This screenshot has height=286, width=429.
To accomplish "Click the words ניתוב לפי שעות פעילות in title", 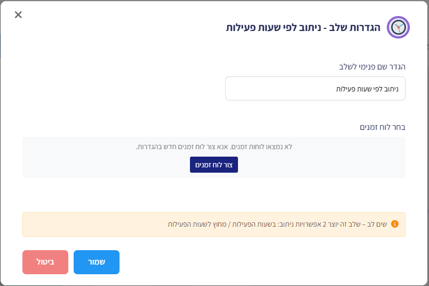I will 273,28.
